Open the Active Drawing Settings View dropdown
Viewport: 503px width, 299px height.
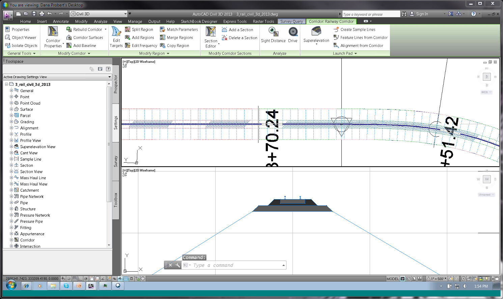pyautogui.click(x=109, y=77)
